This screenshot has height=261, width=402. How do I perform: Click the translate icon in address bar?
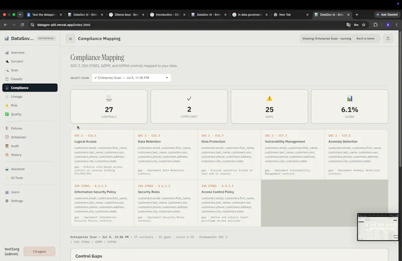click(348, 25)
